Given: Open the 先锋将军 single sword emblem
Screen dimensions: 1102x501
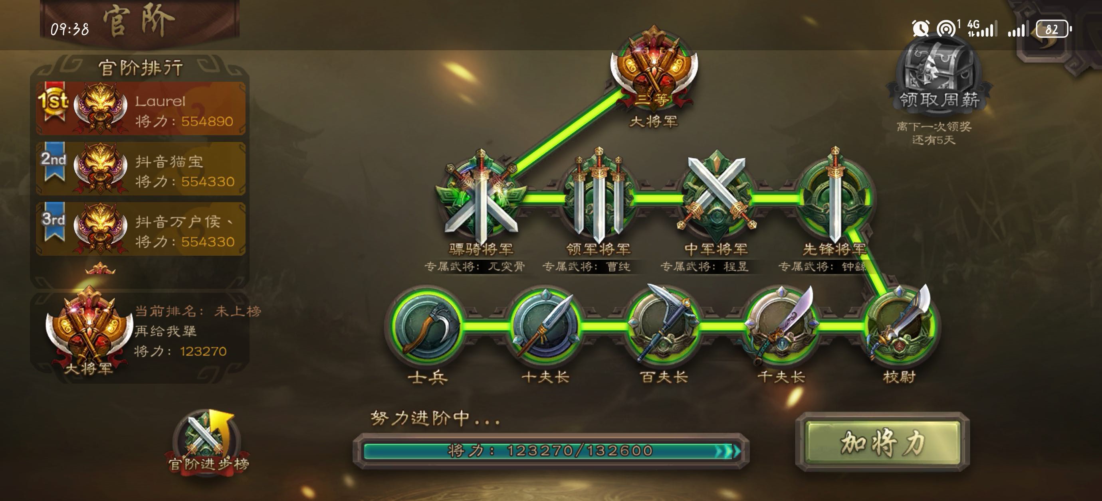Looking at the screenshot, I should tap(834, 197).
